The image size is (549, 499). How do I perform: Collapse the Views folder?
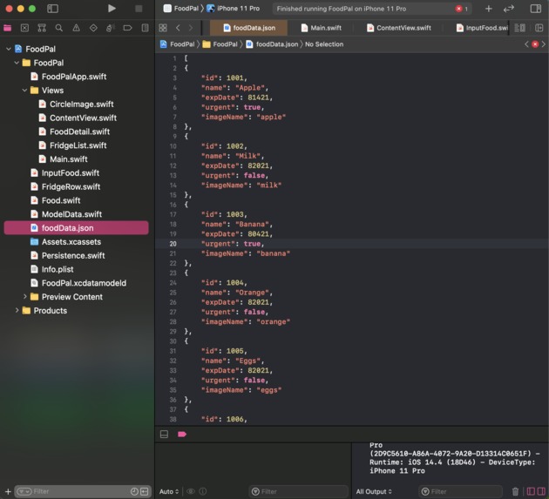coord(24,91)
